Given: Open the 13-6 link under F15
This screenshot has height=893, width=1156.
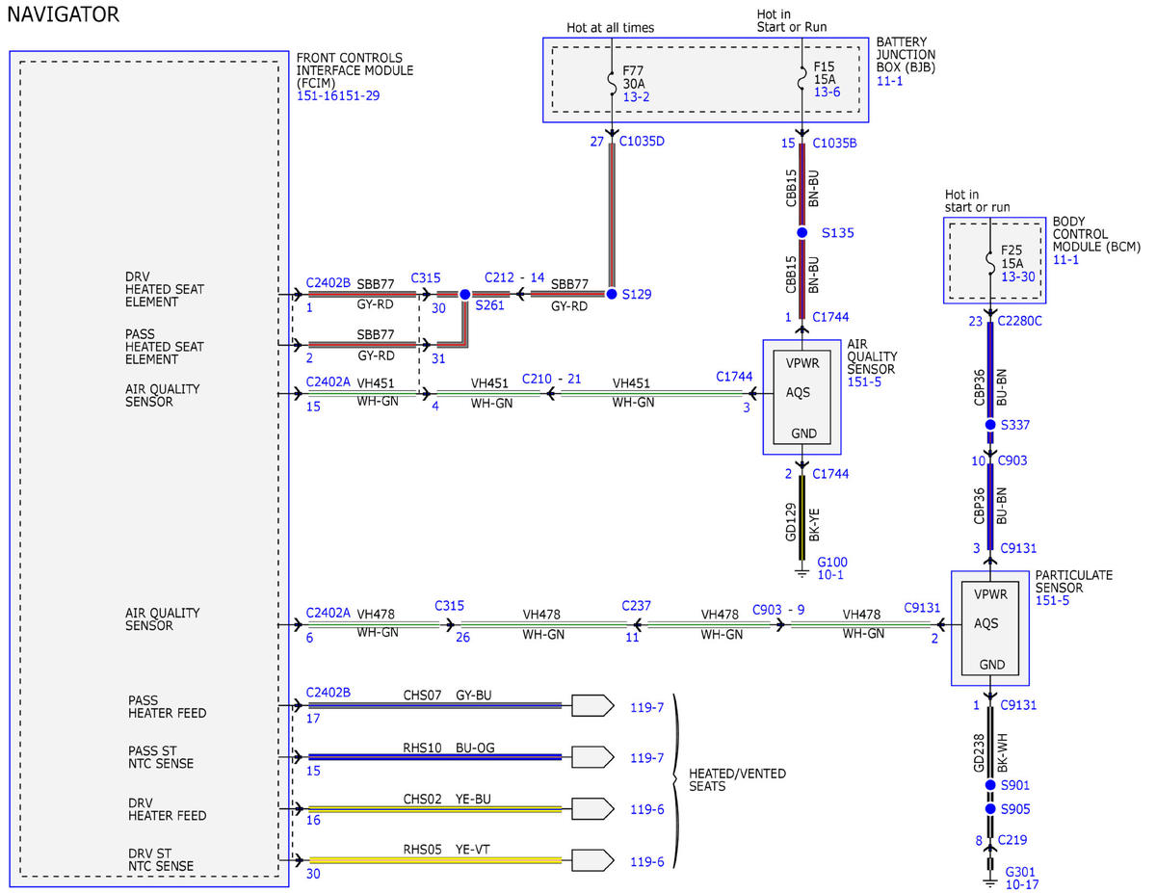Looking at the screenshot, I should pyautogui.click(x=828, y=92).
